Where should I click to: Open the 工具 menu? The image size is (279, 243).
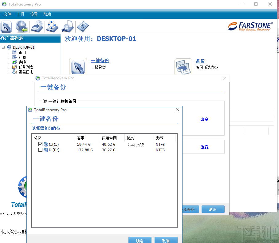tap(21, 14)
